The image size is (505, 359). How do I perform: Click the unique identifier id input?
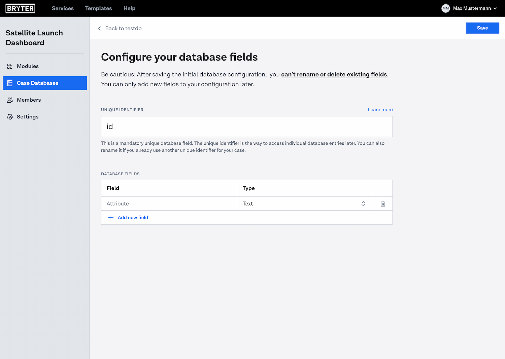(246, 127)
